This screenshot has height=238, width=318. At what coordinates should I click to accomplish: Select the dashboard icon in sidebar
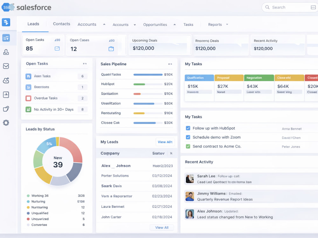coord(6,38)
